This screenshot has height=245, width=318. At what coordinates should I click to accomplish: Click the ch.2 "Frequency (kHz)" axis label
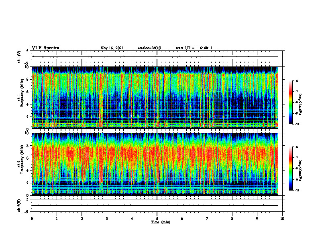[x=22, y=159]
